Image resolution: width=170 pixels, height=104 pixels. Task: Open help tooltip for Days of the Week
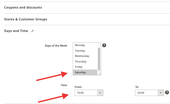tap(104, 45)
